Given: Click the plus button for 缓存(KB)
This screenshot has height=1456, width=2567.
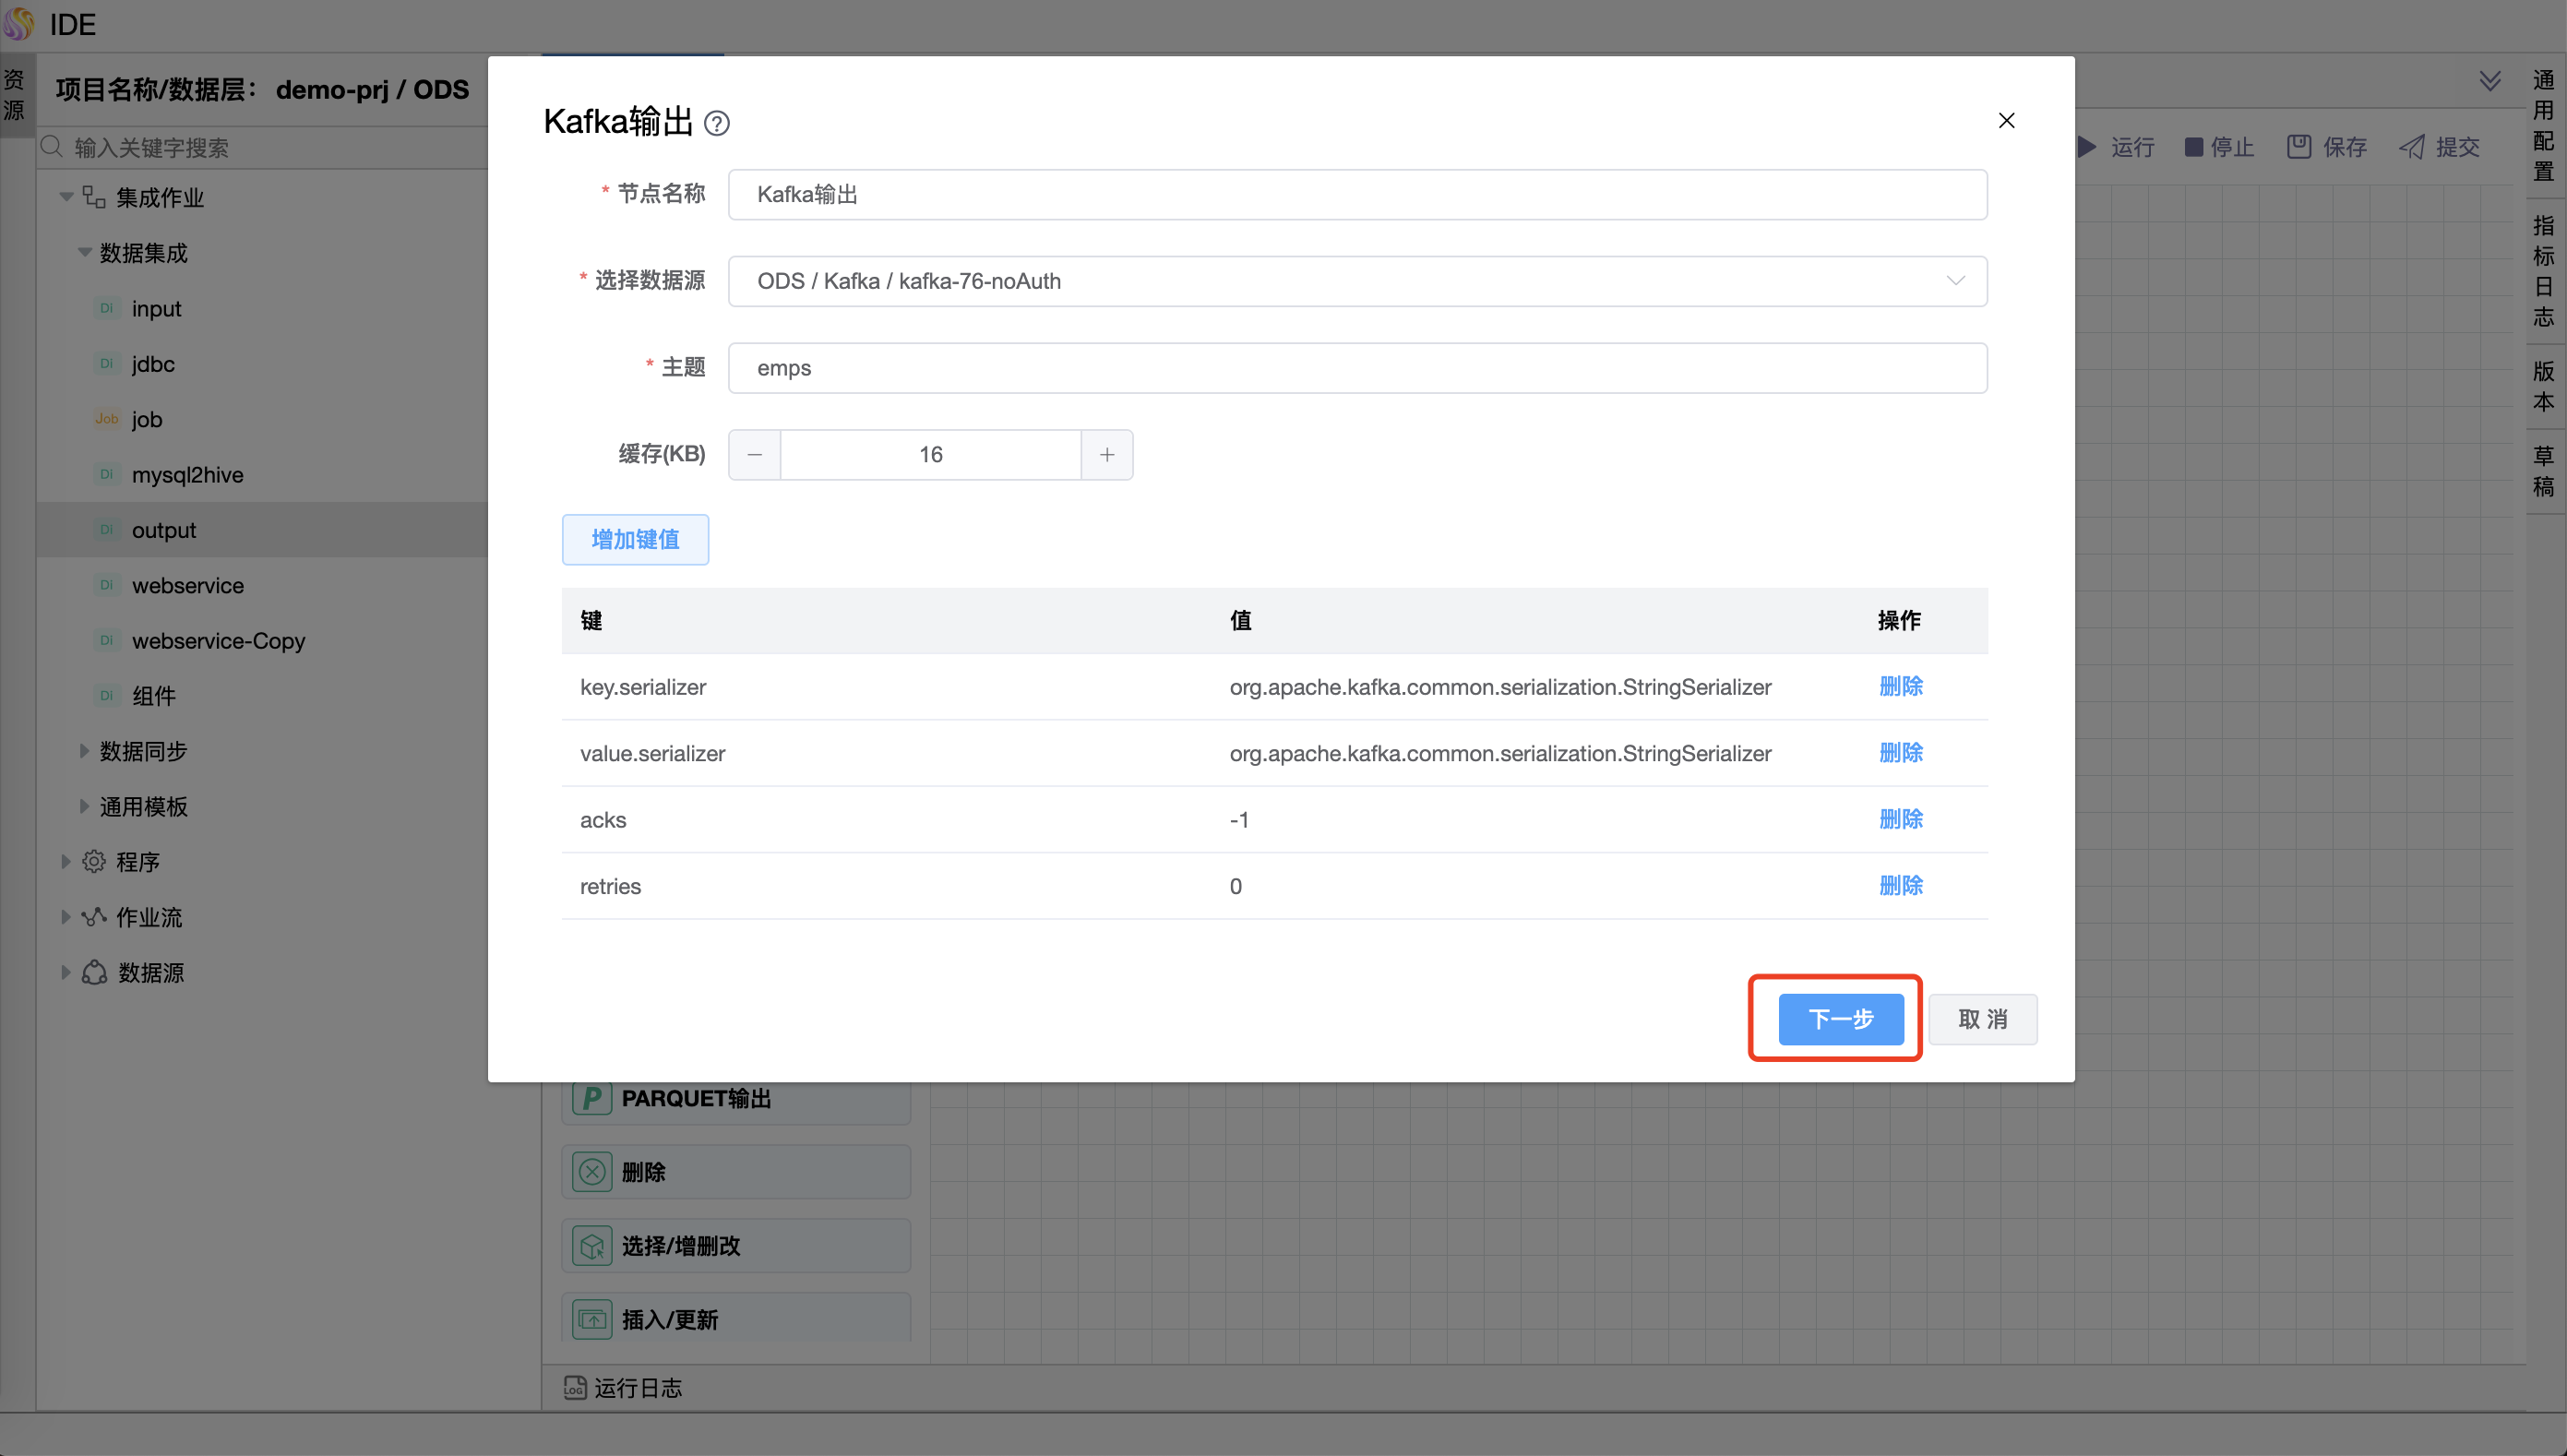Looking at the screenshot, I should 1107,455.
